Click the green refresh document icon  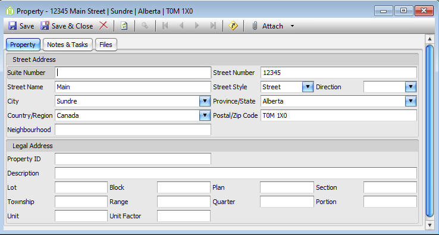click(x=124, y=26)
